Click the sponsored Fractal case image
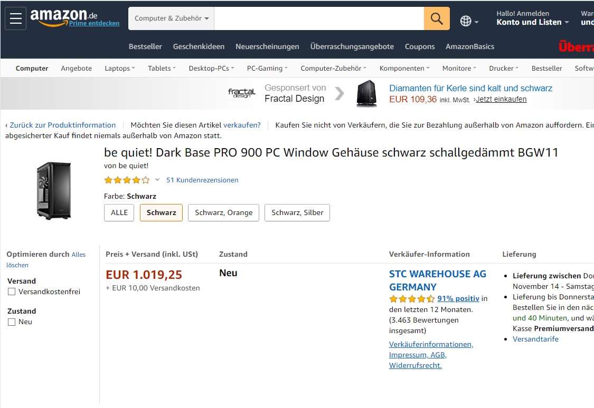Viewport: 594px width, 408px height. (367, 93)
